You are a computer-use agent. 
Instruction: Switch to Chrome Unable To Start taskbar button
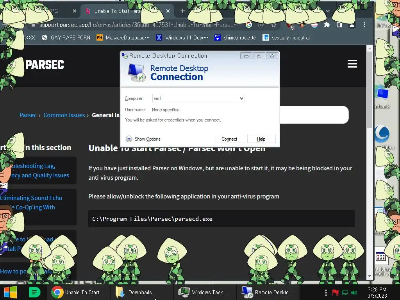click(79, 292)
